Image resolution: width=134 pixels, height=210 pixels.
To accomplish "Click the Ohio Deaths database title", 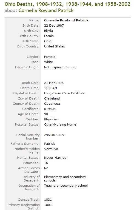I will (x=67, y=4).
